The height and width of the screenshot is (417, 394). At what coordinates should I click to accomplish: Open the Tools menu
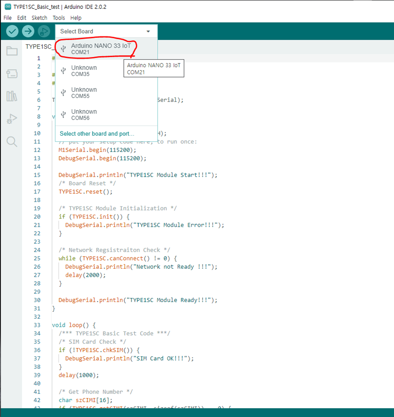(59, 18)
